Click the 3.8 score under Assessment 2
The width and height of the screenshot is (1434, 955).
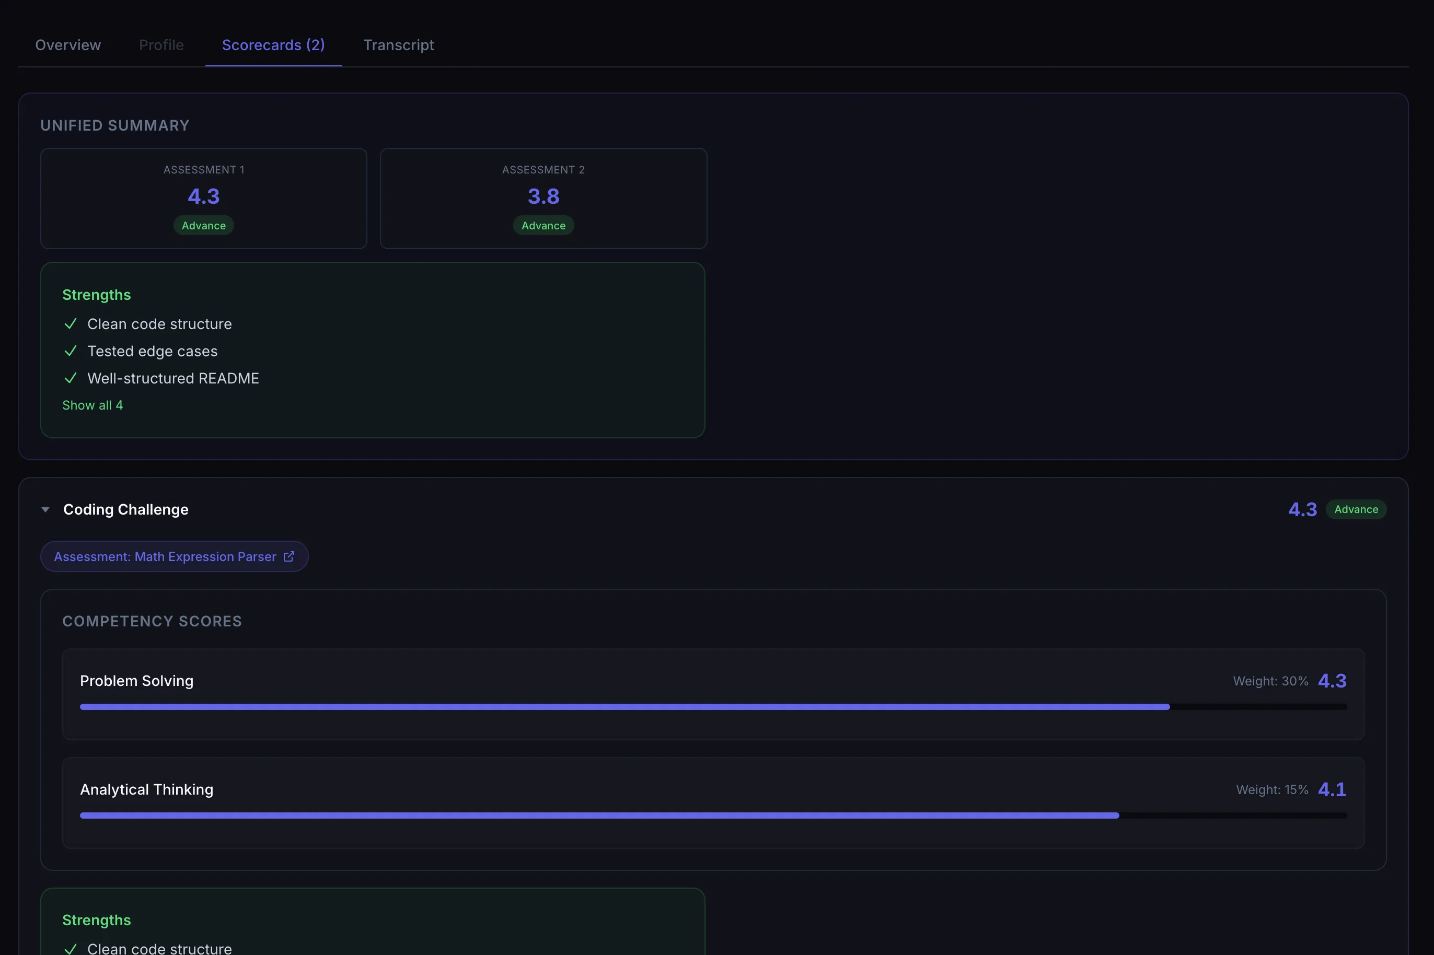[x=543, y=196]
